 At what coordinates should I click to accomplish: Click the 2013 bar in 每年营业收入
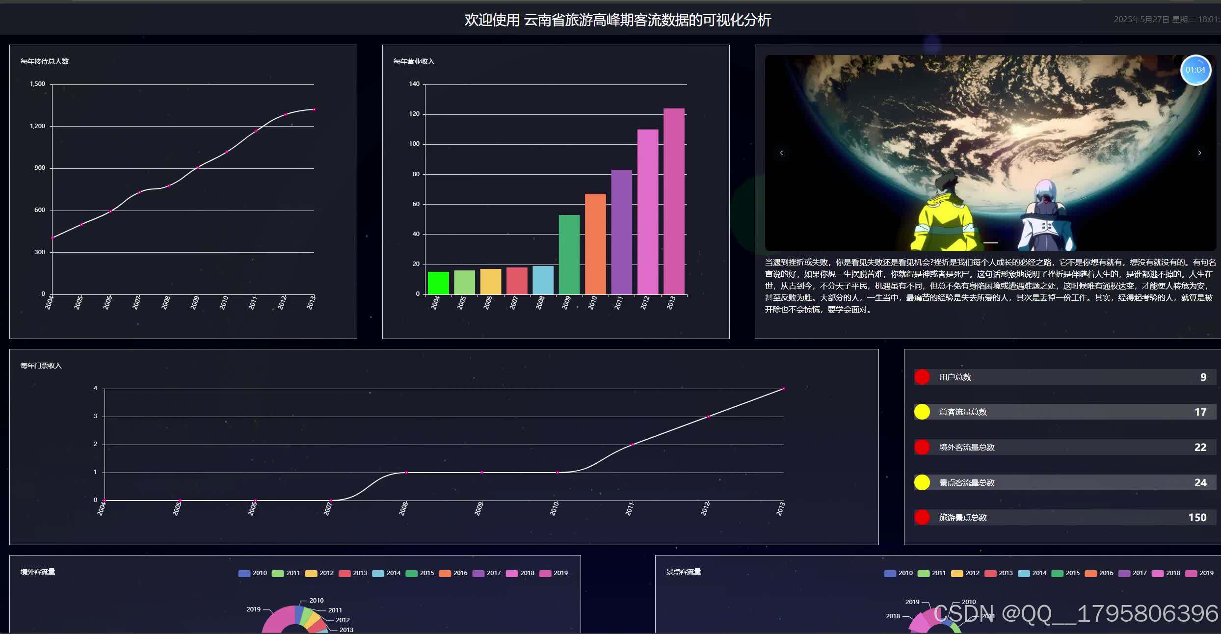click(674, 201)
